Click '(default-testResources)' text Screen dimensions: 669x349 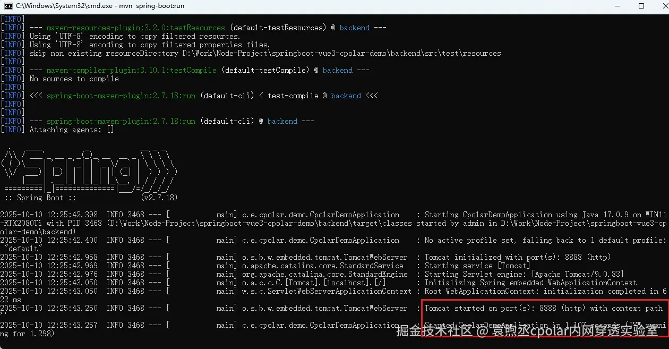[x=278, y=28]
